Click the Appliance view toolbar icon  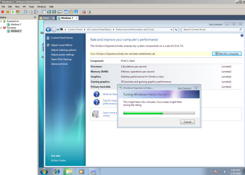coord(71,12)
